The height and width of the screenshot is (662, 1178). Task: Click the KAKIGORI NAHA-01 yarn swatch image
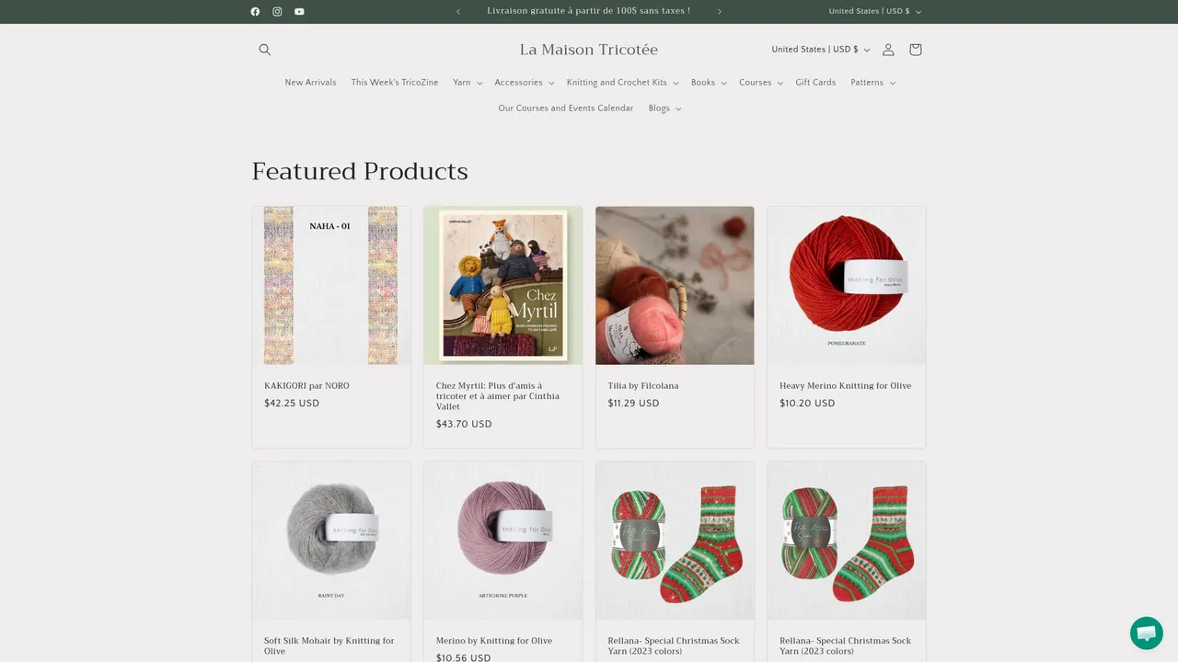tap(331, 285)
